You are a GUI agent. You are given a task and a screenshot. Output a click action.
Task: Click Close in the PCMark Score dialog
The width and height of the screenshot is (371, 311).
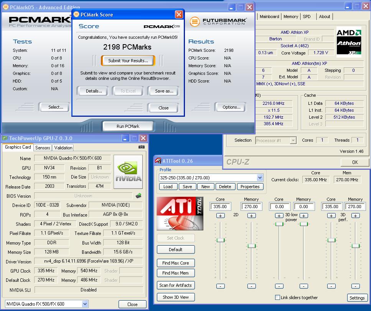click(x=163, y=108)
